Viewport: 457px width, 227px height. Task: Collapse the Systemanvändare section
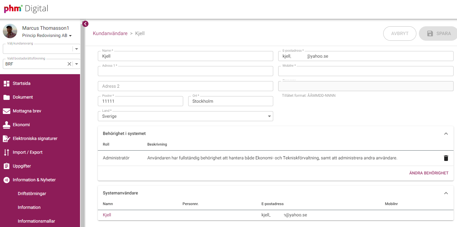(446, 193)
